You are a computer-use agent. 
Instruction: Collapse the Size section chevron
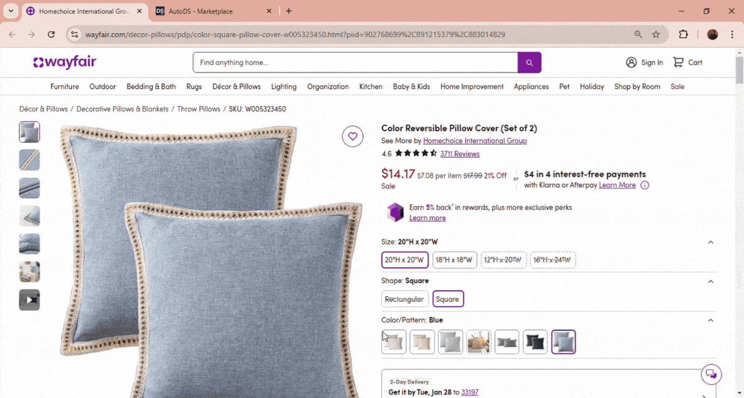pyautogui.click(x=711, y=242)
